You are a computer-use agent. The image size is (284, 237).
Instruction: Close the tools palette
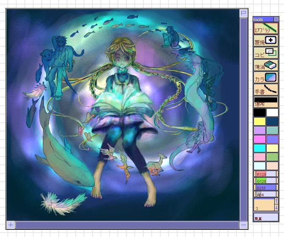(276, 19)
